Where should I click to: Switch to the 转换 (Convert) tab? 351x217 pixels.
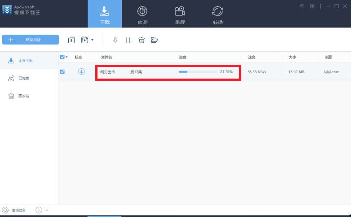point(218,15)
